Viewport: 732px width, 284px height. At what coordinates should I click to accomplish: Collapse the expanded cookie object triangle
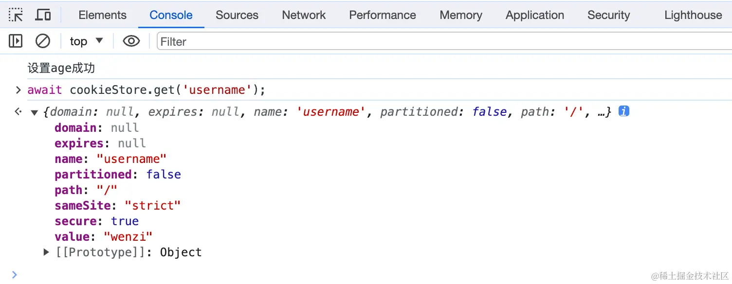34,112
